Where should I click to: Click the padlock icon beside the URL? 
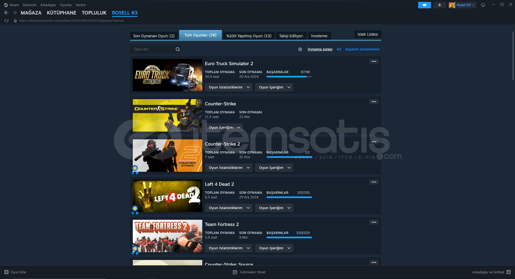pos(15,21)
